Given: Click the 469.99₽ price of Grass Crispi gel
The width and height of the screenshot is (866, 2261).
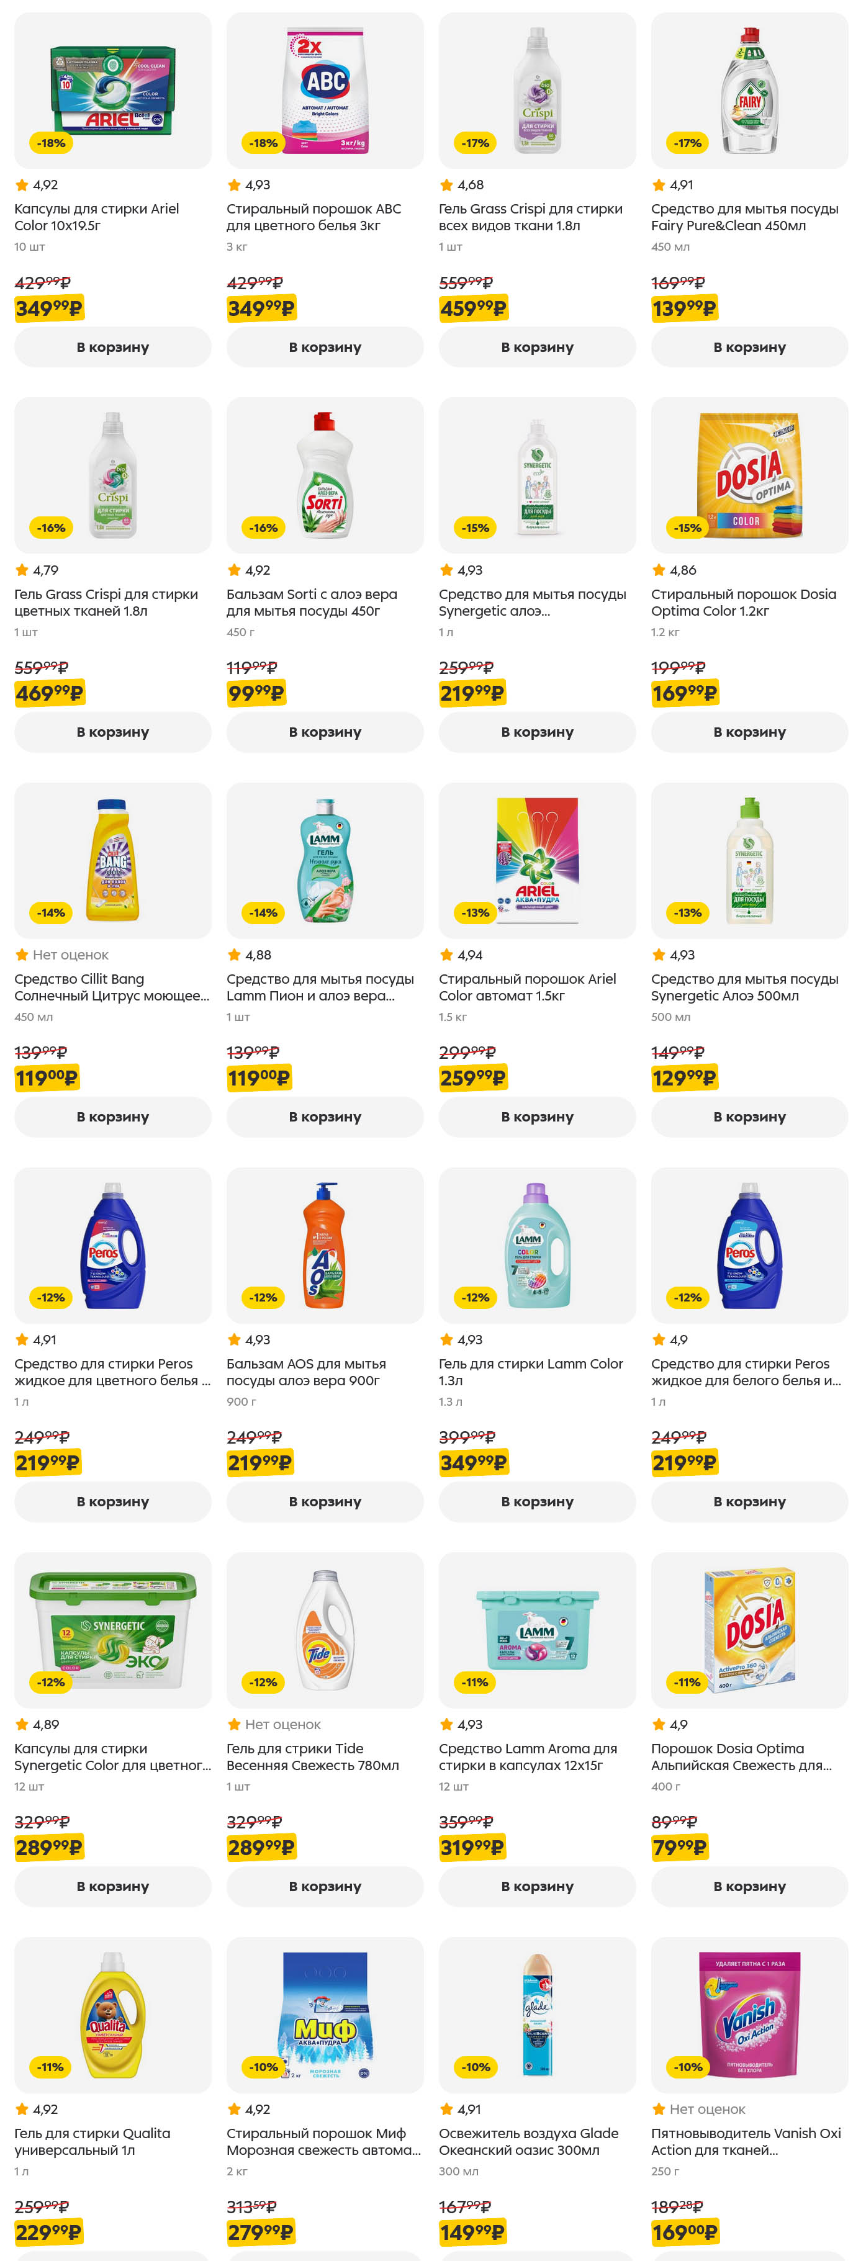Looking at the screenshot, I should [49, 693].
